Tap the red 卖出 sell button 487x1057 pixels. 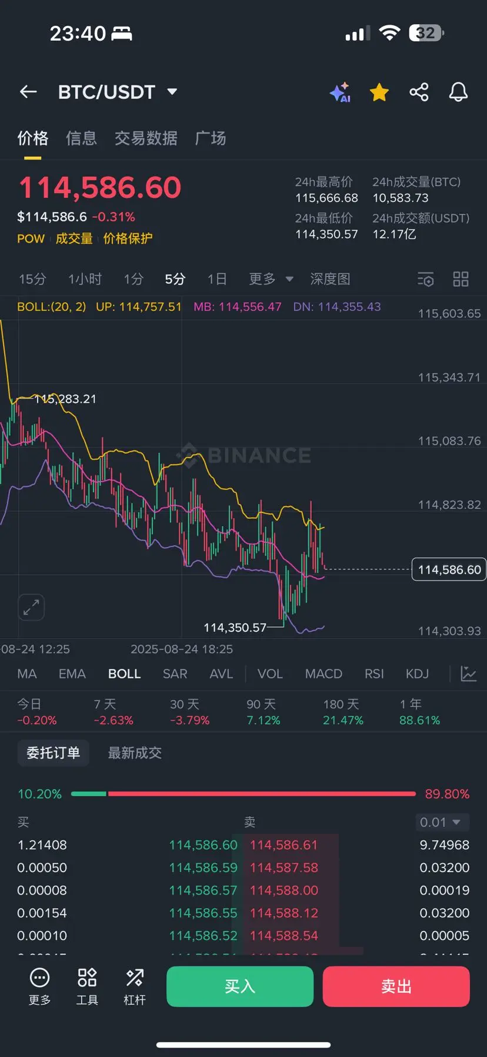tap(396, 986)
